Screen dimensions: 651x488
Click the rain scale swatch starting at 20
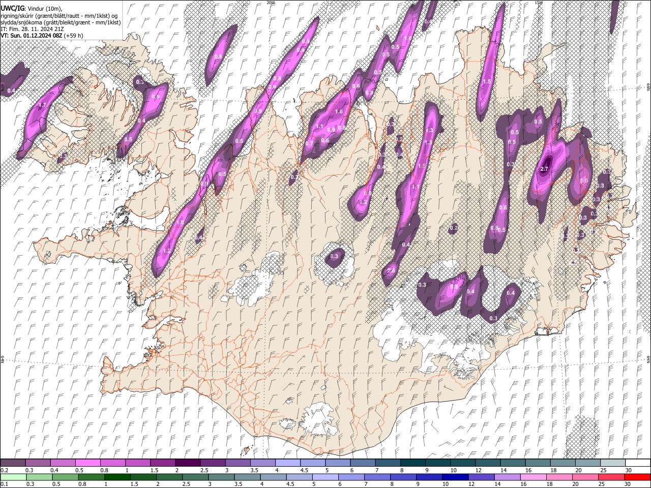[x=584, y=477]
